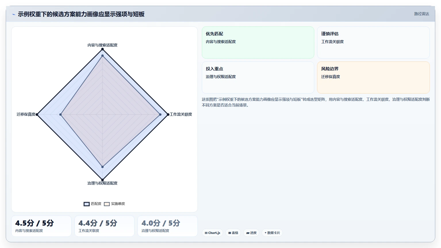
Task: Open the 投入重点 card
Action: click(x=258, y=77)
